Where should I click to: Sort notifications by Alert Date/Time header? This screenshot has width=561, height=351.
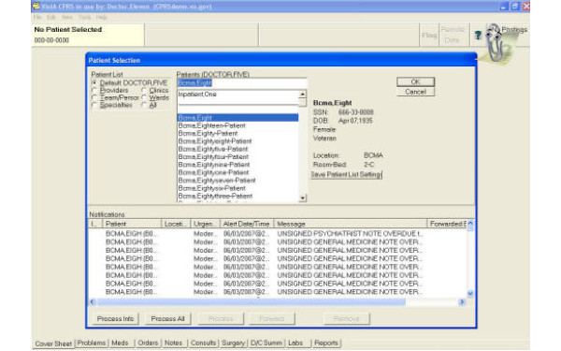pos(247,224)
